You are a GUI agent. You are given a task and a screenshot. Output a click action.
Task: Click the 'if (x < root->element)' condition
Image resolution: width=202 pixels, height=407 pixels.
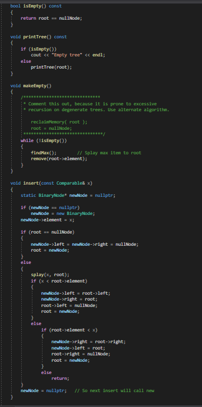click(59, 281)
